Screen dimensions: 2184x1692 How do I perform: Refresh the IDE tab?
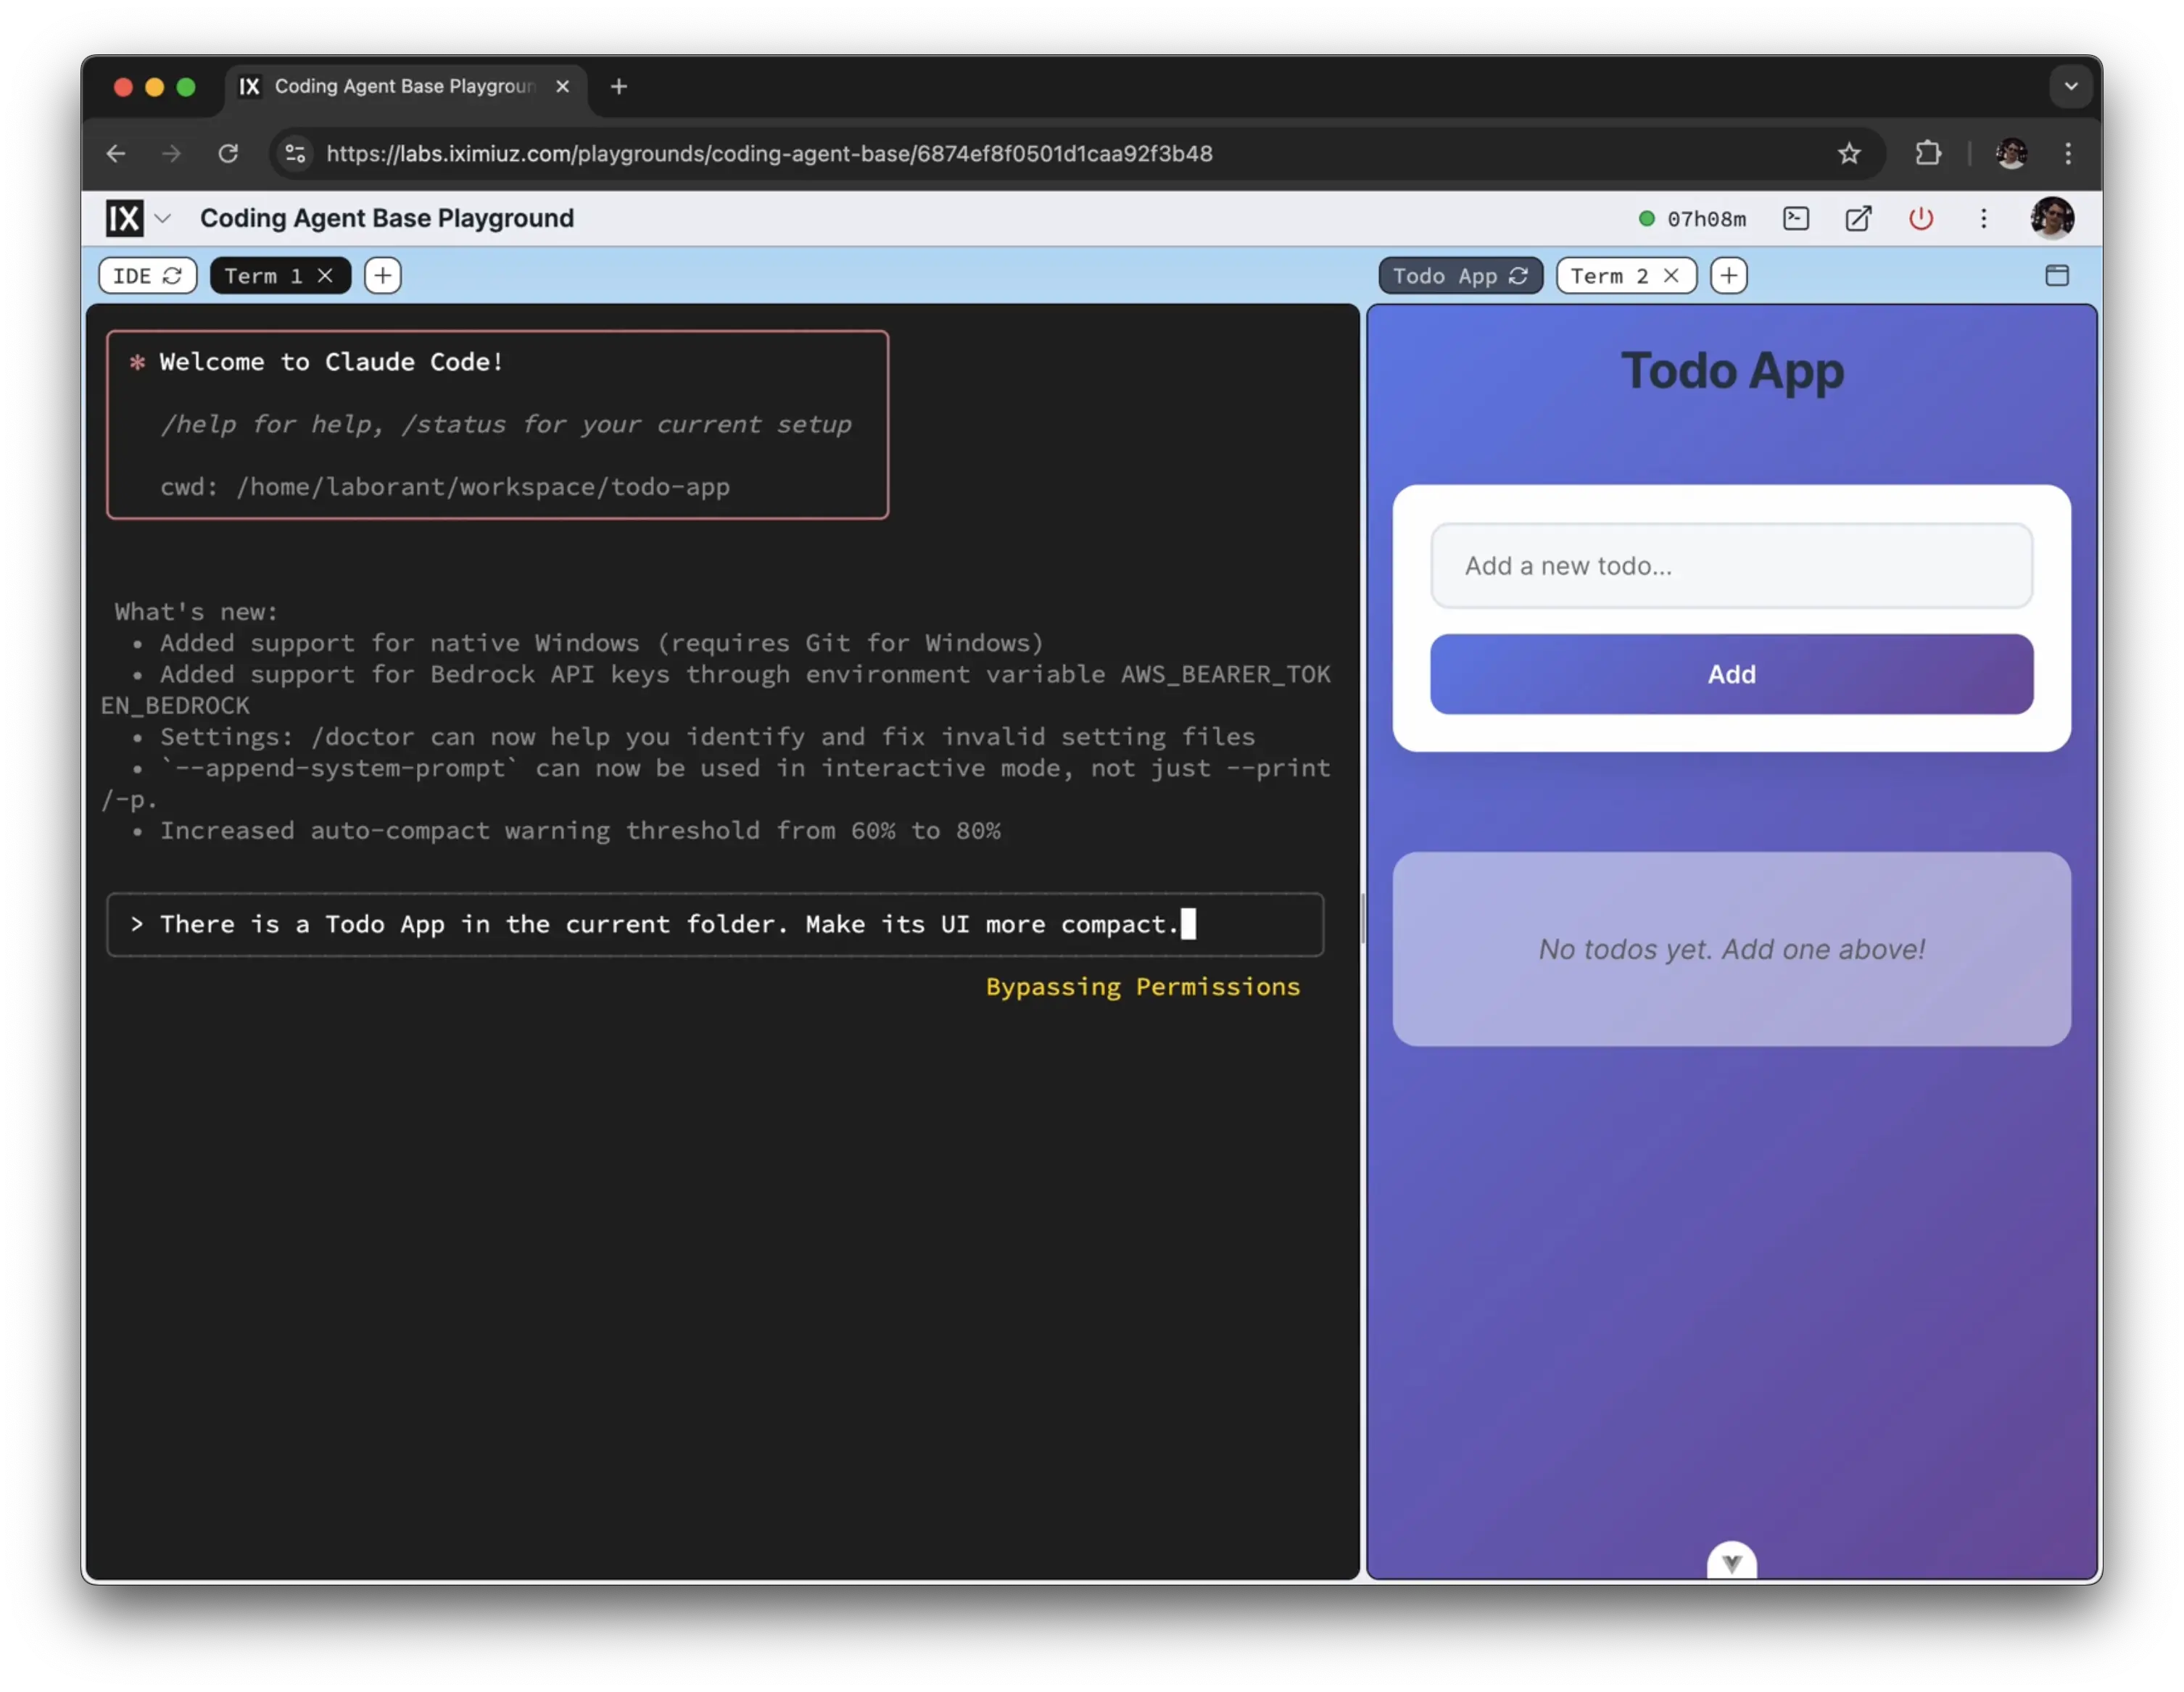pyautogui.click(x=172, y=275)
